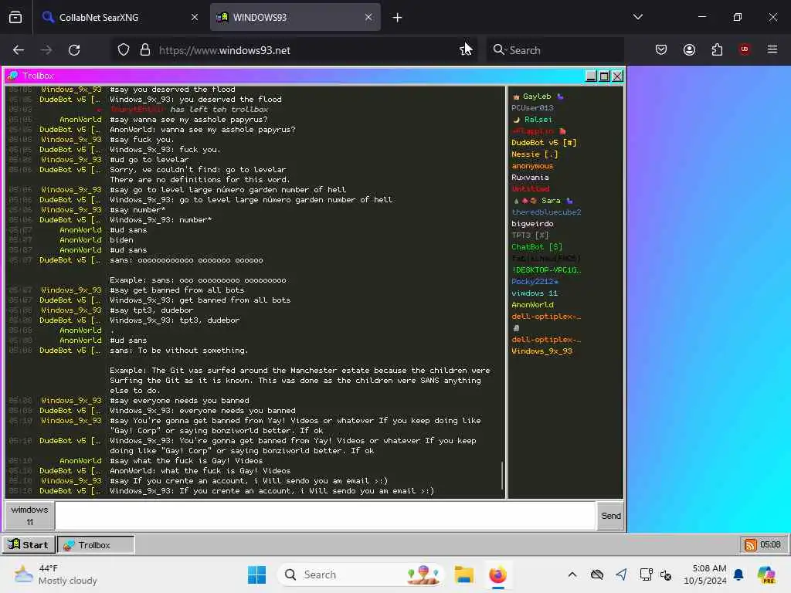Open the 5:08 AM clock calendar
The height and width of the screenshot is (593, 791).
704,574
